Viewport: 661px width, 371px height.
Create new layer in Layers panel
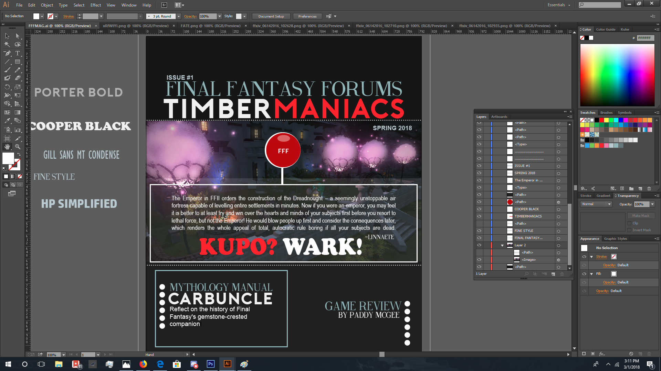click(553, 274)
